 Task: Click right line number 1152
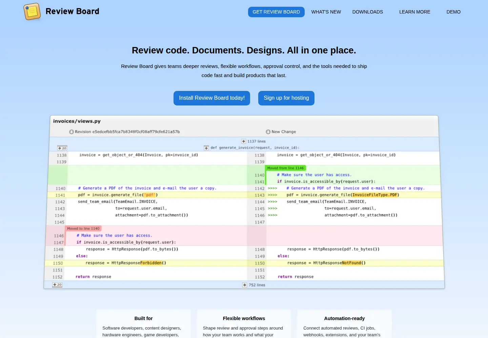point(260,277)
